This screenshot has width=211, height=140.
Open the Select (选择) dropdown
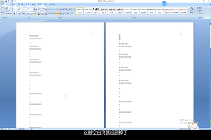pos(200,13)
